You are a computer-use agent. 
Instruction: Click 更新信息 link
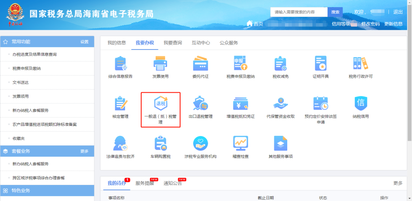[393, 24]
